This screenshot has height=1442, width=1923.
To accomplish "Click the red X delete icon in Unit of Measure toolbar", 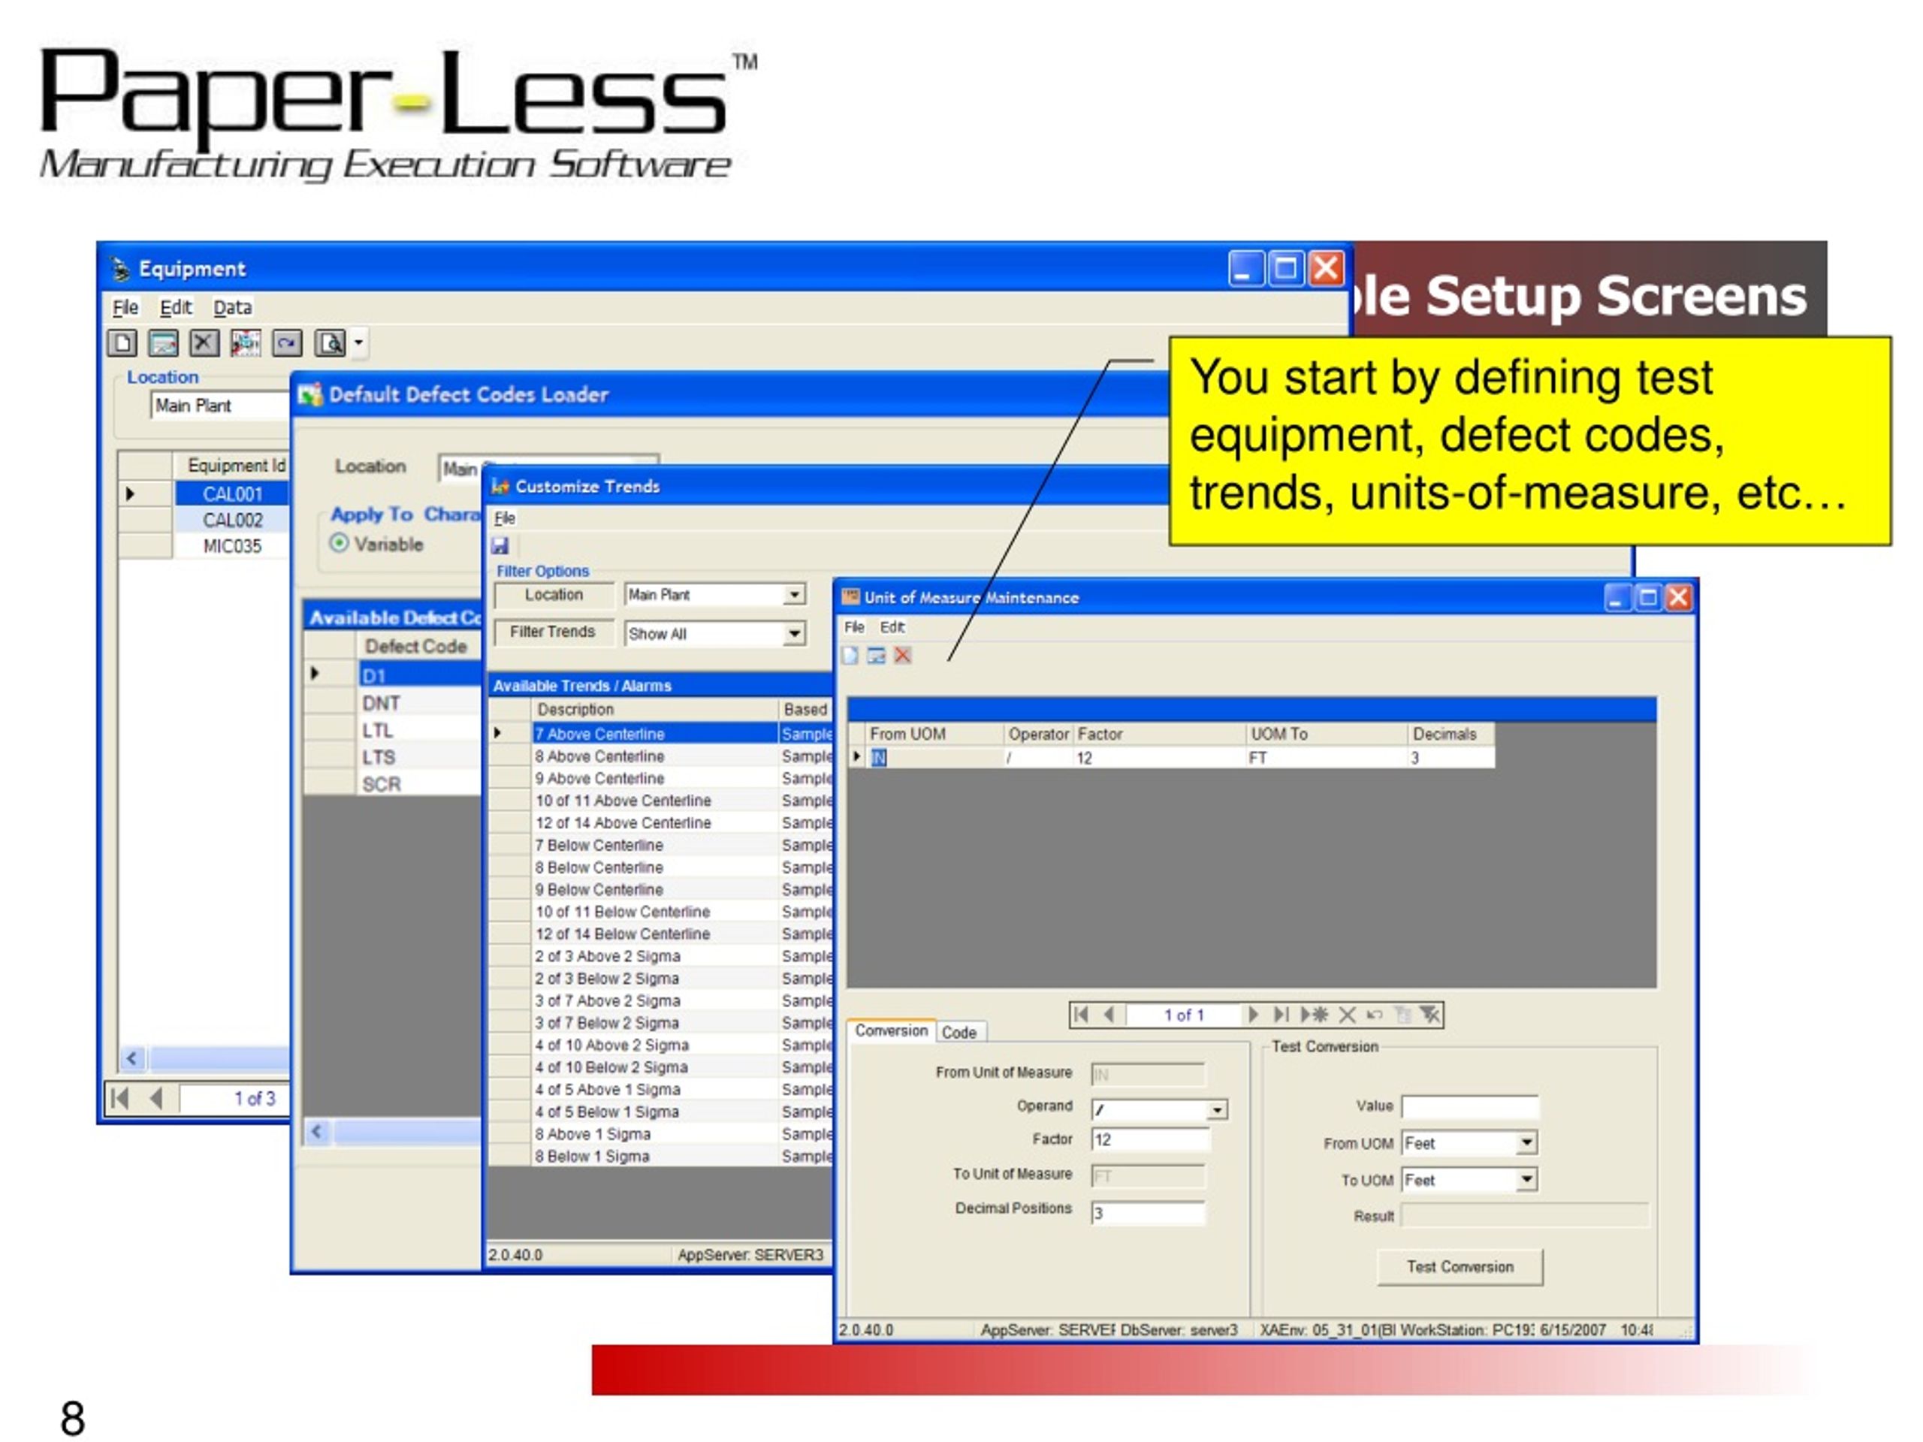I will (902, 656).
